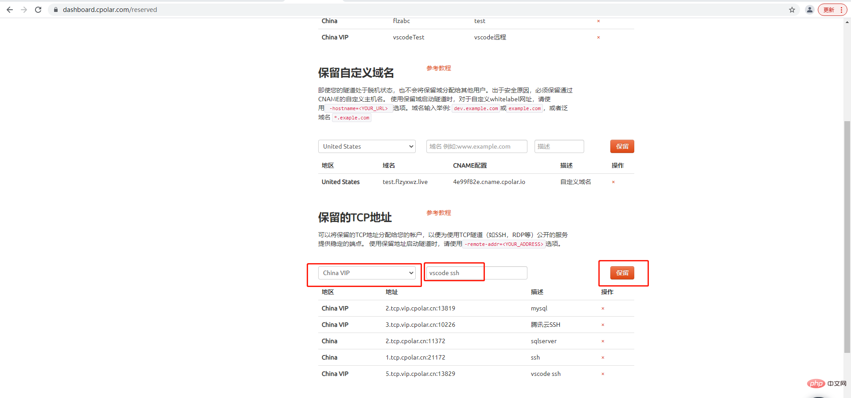
Task: Click the -hostname=<YOUR_URL> code snippet
Action: click(x=359, y=108)
